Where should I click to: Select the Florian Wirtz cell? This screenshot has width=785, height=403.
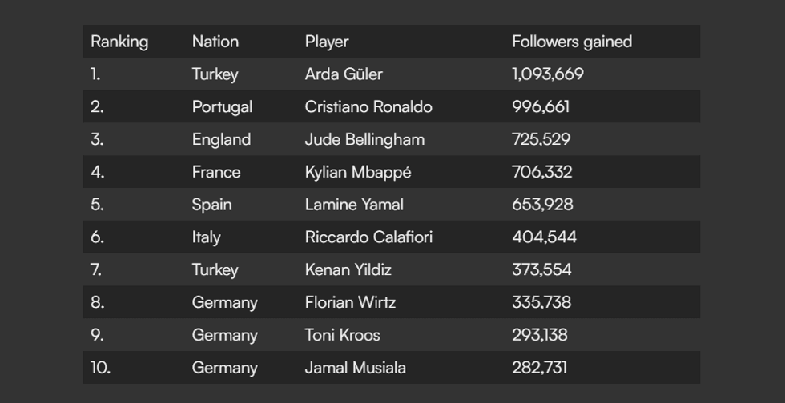350,302
